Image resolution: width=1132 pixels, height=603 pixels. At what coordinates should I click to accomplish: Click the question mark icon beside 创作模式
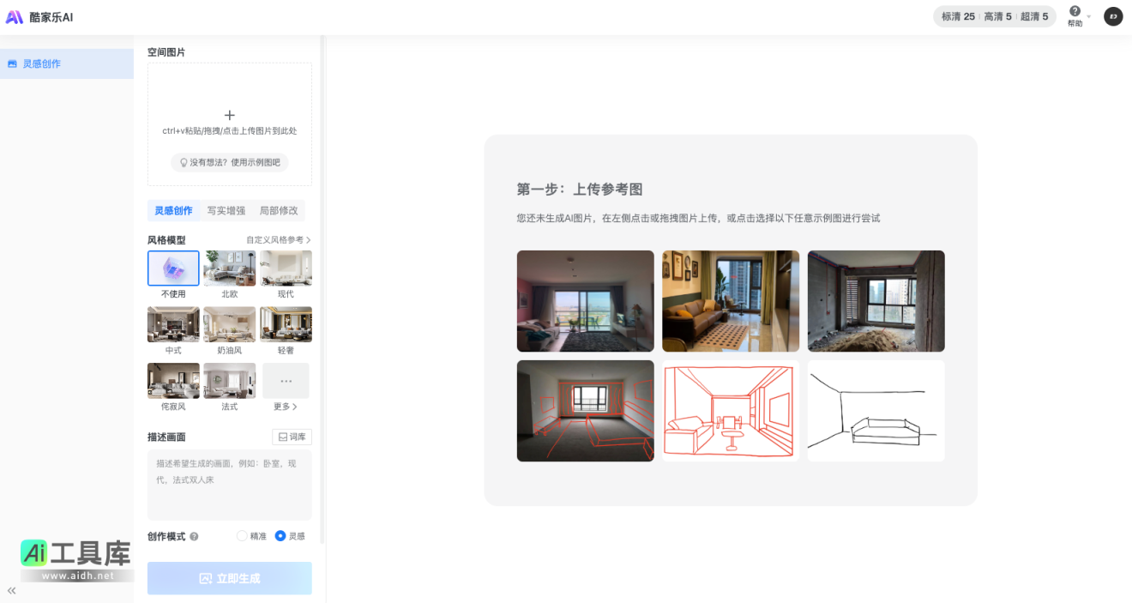(x=194, y=536)
